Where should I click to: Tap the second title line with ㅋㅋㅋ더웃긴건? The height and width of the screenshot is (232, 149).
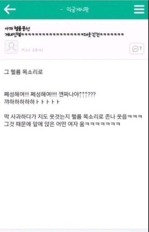[x=64, y=35]
